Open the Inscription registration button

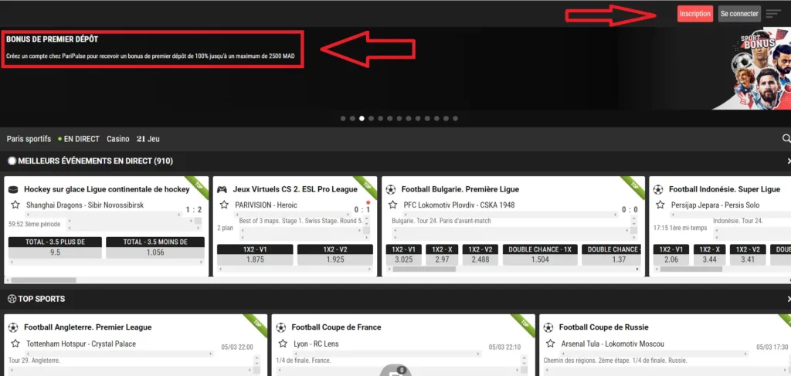click(695, 14)
